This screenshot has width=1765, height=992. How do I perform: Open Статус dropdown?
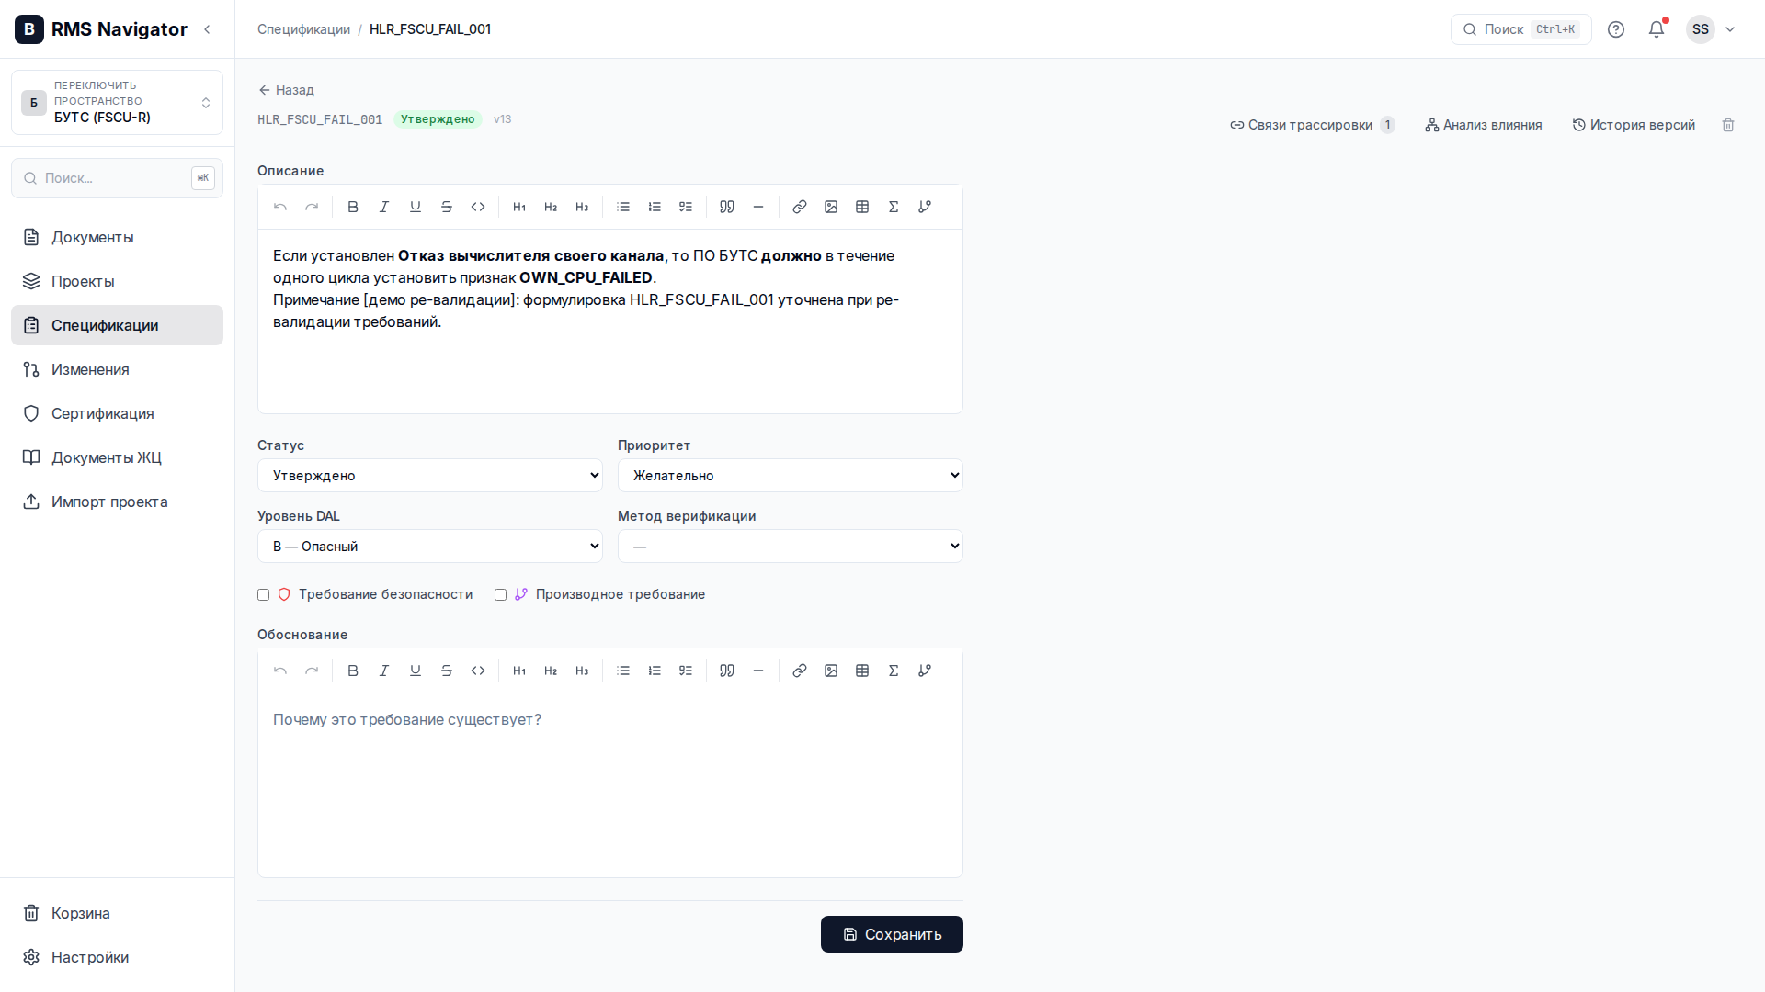pyautogui.click(x=430, y=475)
